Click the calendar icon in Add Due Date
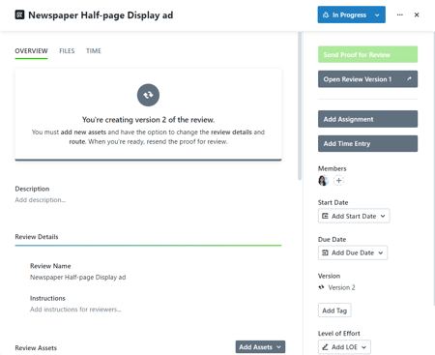This screenshot has height=355, width=435. (x=325, y=252)
